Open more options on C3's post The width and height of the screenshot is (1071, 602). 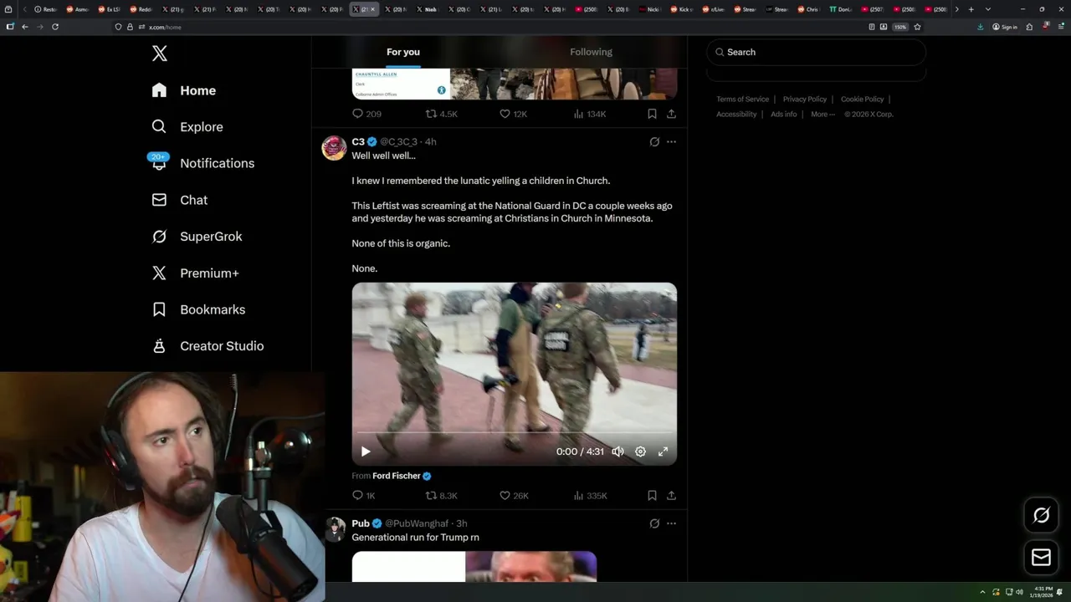click(x=671, y=142)
